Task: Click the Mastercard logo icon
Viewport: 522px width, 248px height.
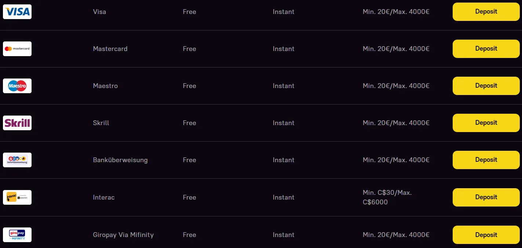Action: [x=17, y=49]
